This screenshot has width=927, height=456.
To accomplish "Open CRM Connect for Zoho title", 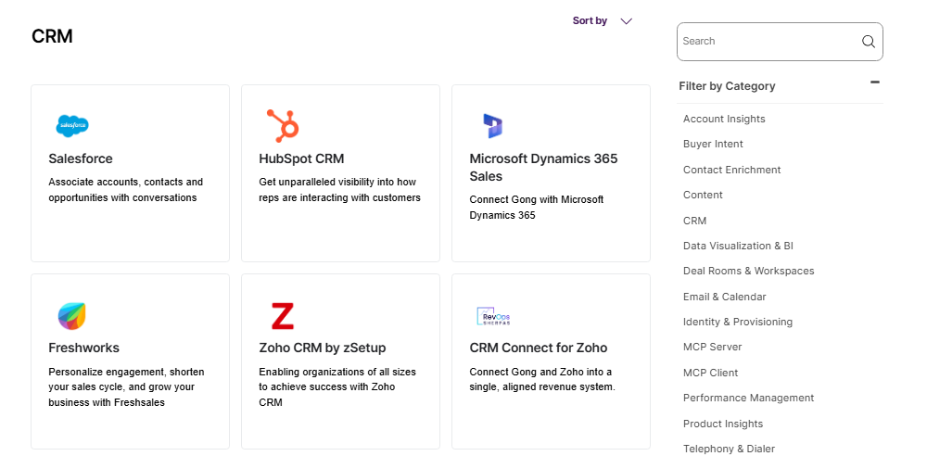I will point(538,348).
